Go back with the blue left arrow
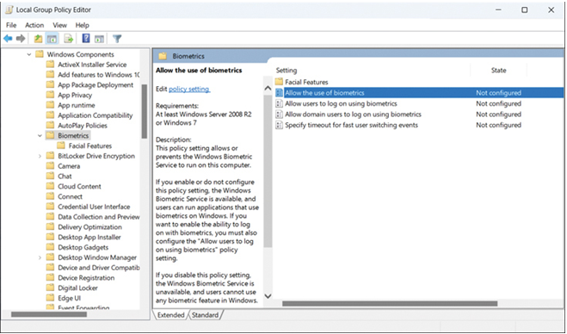 click(x=8, y=39)
